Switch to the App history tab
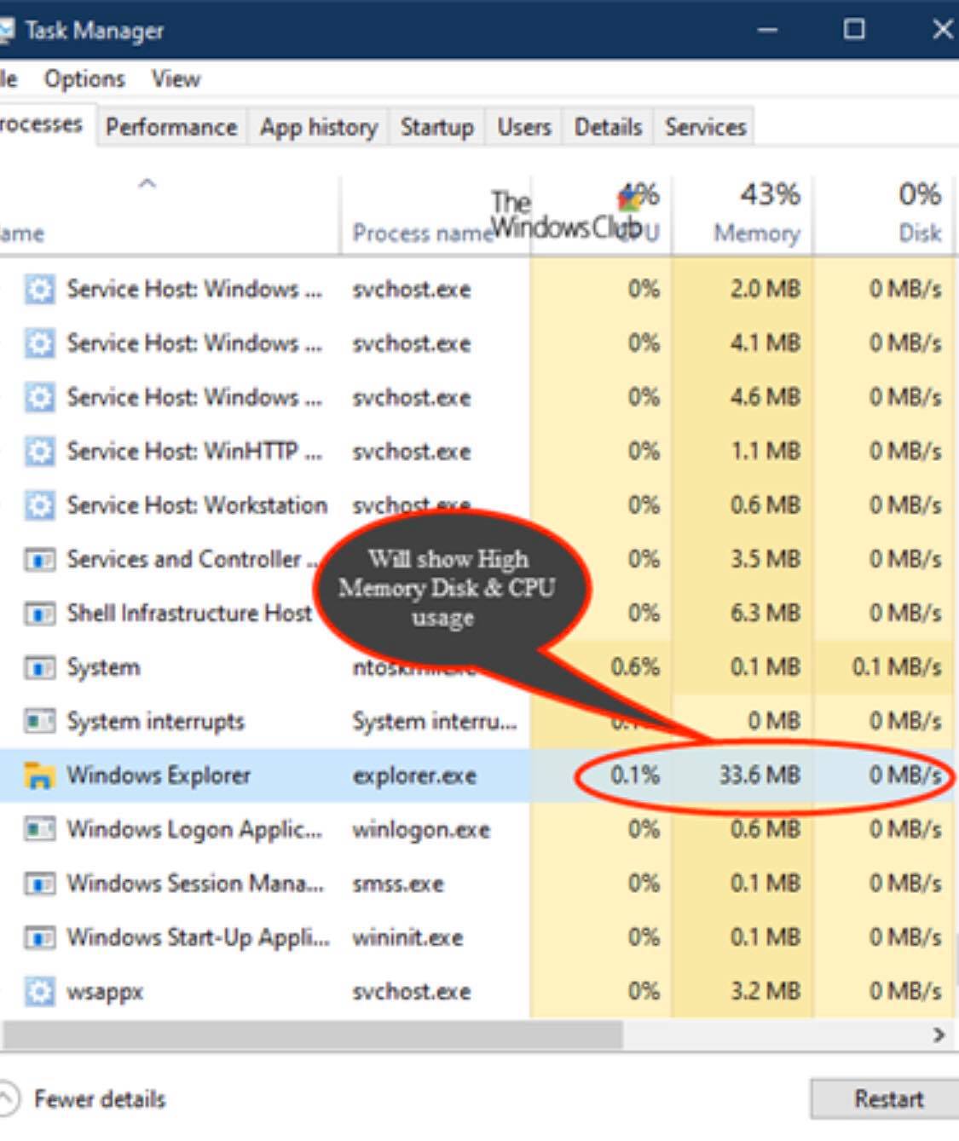 click(x=319, y=127)
